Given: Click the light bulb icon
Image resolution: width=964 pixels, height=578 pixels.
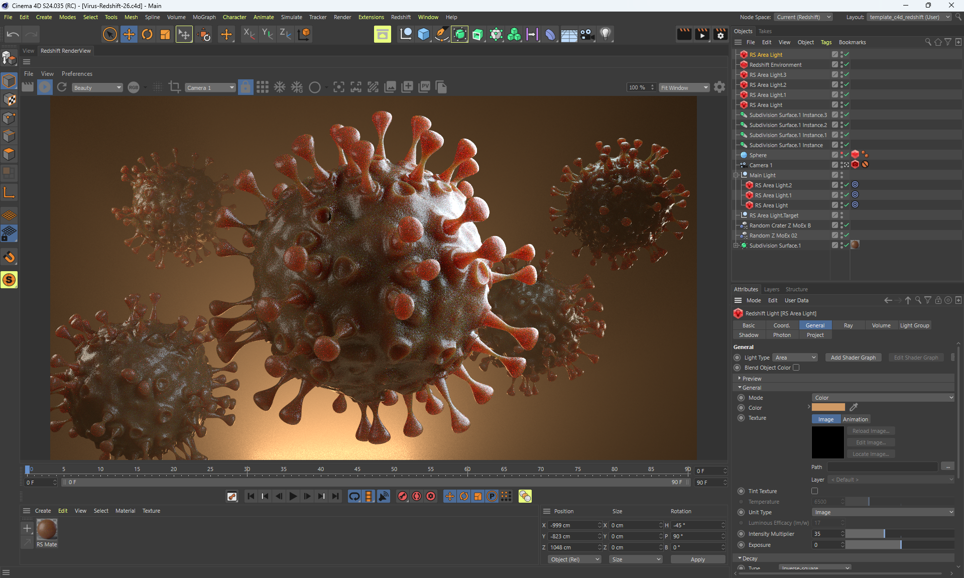Looking at the screenshot, I should point(606,34).
